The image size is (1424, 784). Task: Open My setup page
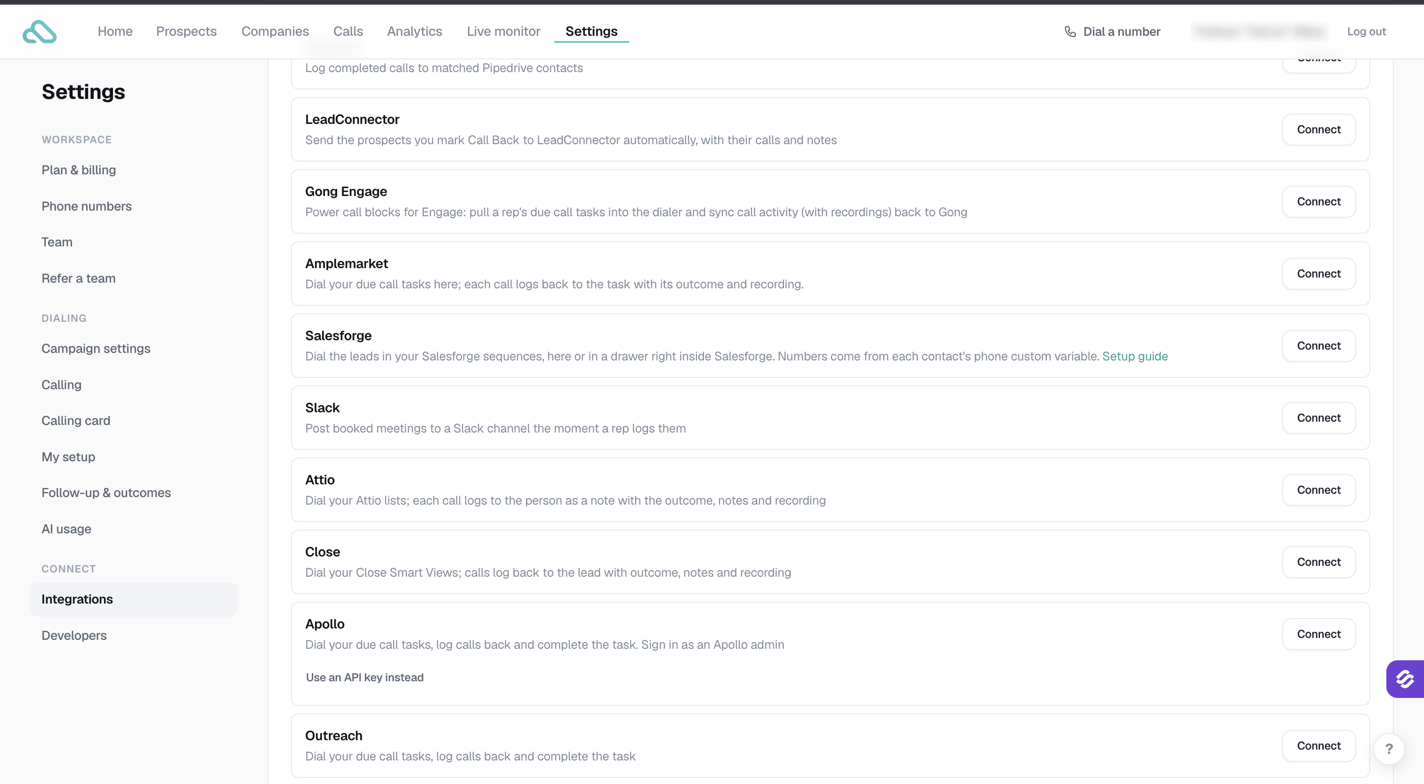69,457
